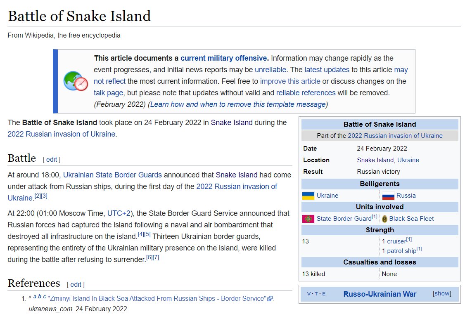Click the E (edit) navbox template link
465x314 pixels.
pos(323,294)
